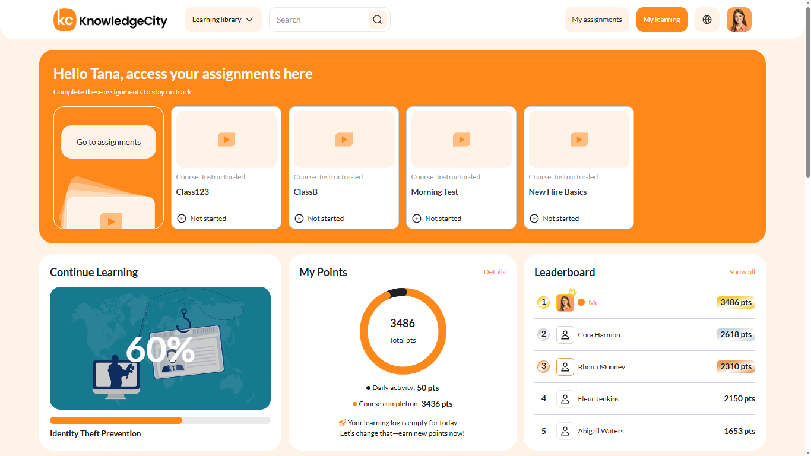The width and height of the screenshot is (811, 456).
Task: Open the search magnifier icon
Action: click(x=377, y=20)
